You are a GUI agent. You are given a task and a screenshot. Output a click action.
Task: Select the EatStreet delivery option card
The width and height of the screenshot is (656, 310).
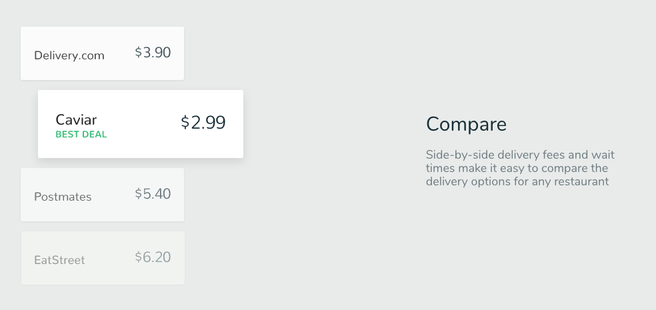tap(103, 258)
